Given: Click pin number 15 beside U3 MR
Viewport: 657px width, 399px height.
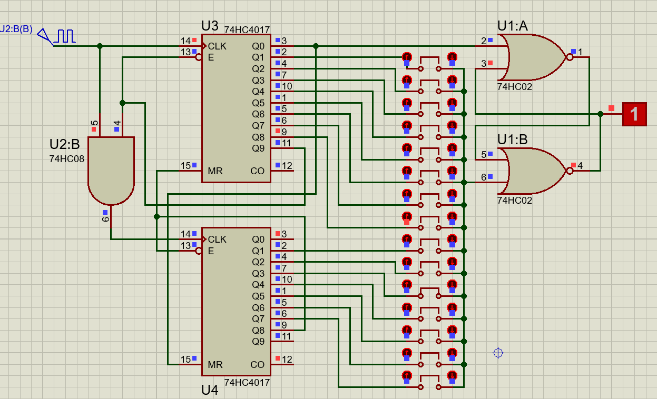Looking at the screenshot, I should pos(185,166).
